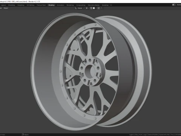181x136 pixels.
Task: Switch to the Layout workspace tab
Action: tap(3, 5)
